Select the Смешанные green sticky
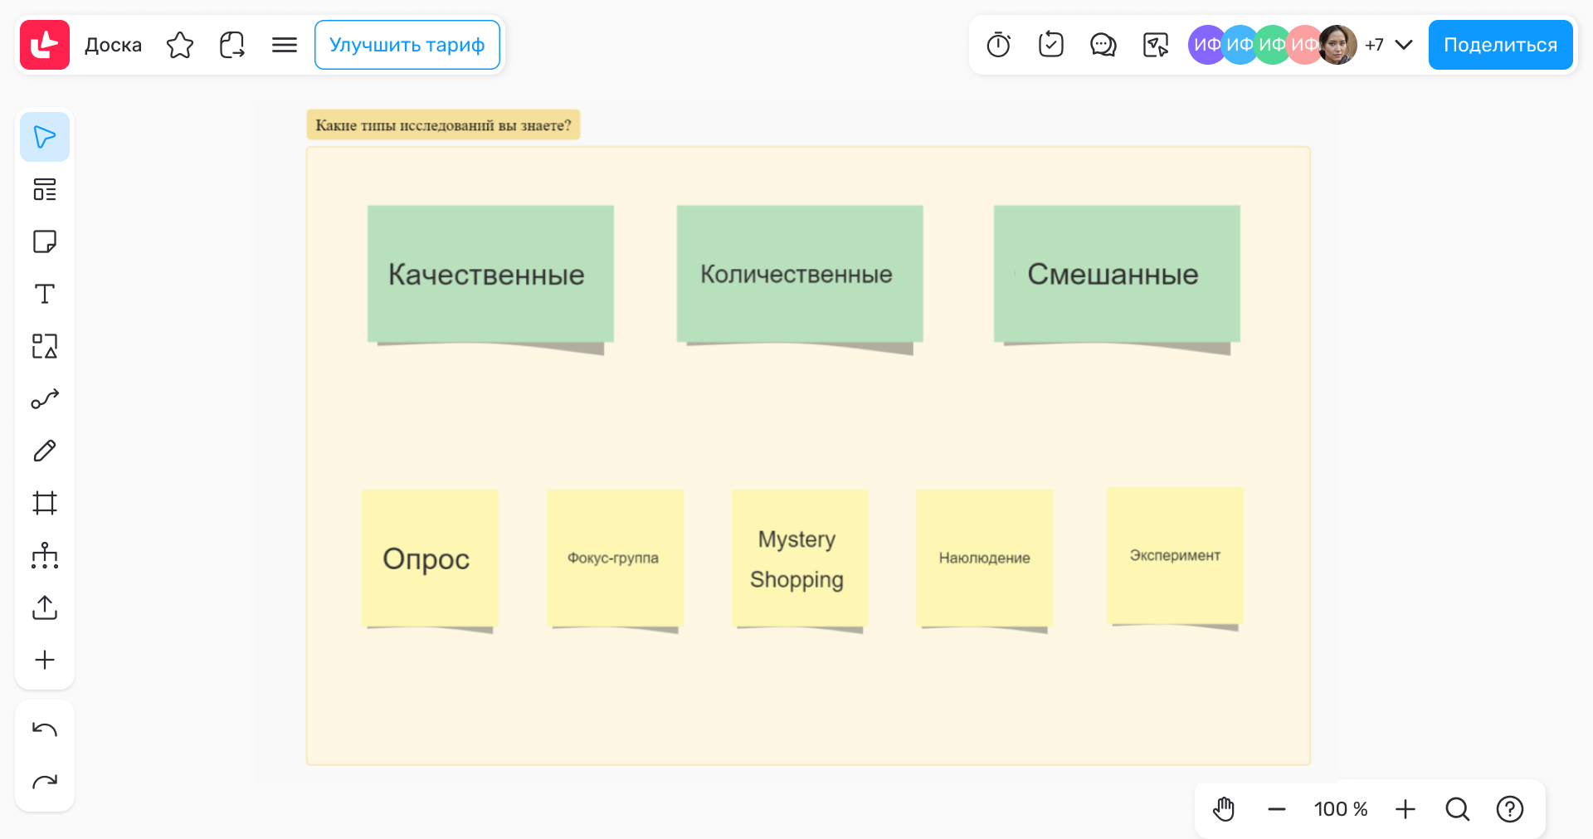Screen dimensions: 1593x839 (1117, 274)
